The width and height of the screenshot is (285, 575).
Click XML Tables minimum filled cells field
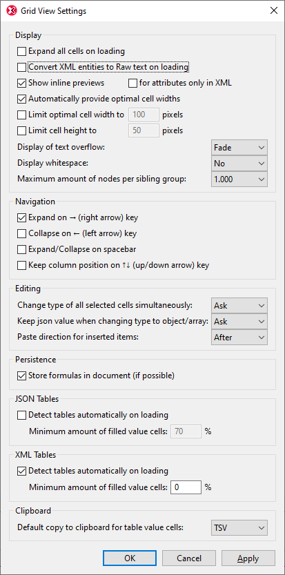tap(186, 487)
